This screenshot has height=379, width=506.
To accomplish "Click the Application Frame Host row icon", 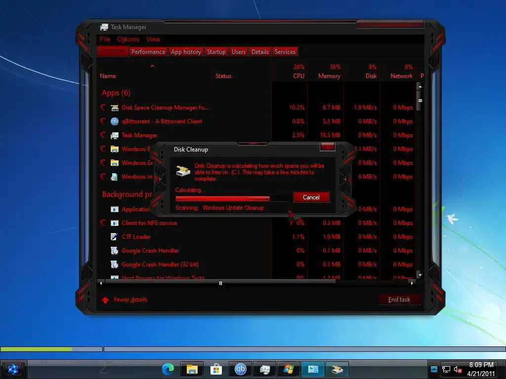I will pos(115,209).
